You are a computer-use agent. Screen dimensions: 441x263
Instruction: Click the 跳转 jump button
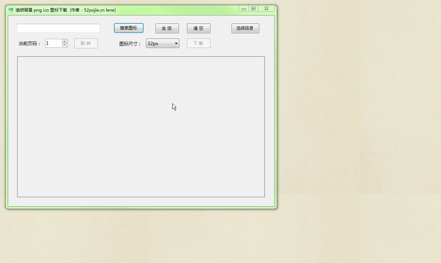[x=86, y=43]
